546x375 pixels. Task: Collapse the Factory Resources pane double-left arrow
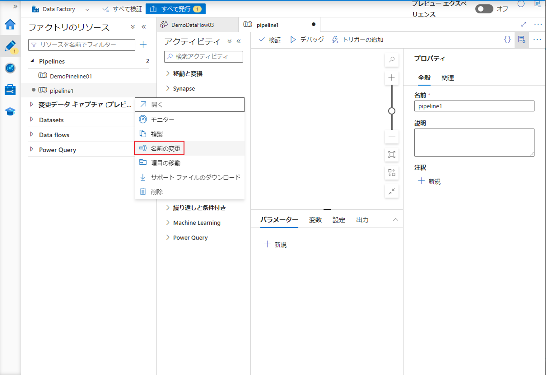[x=144, y=27]
